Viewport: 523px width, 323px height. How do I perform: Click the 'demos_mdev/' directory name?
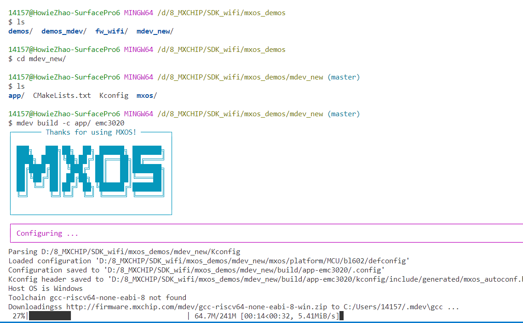pyautogui.click(x=63, y=31)
